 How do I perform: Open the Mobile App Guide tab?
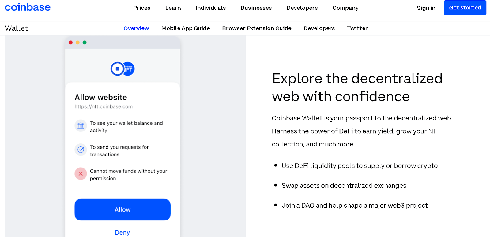point(186,28)
